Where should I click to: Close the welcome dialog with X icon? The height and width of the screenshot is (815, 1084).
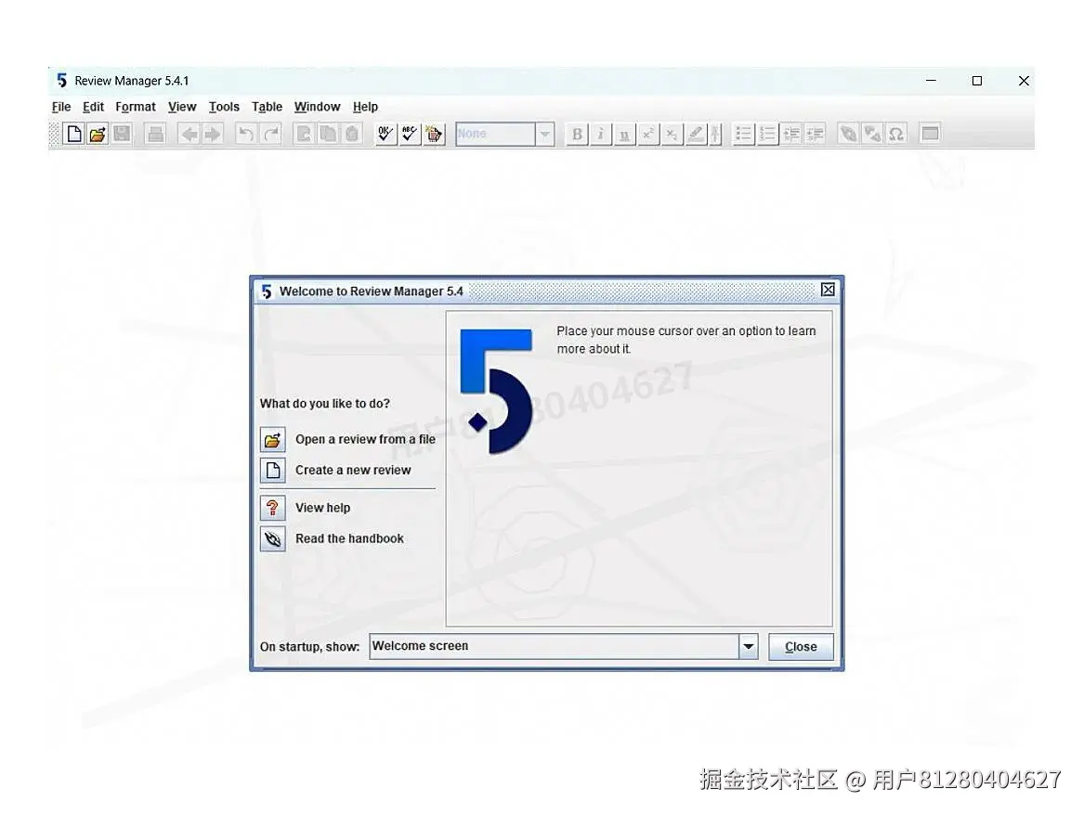coord(828,291)
